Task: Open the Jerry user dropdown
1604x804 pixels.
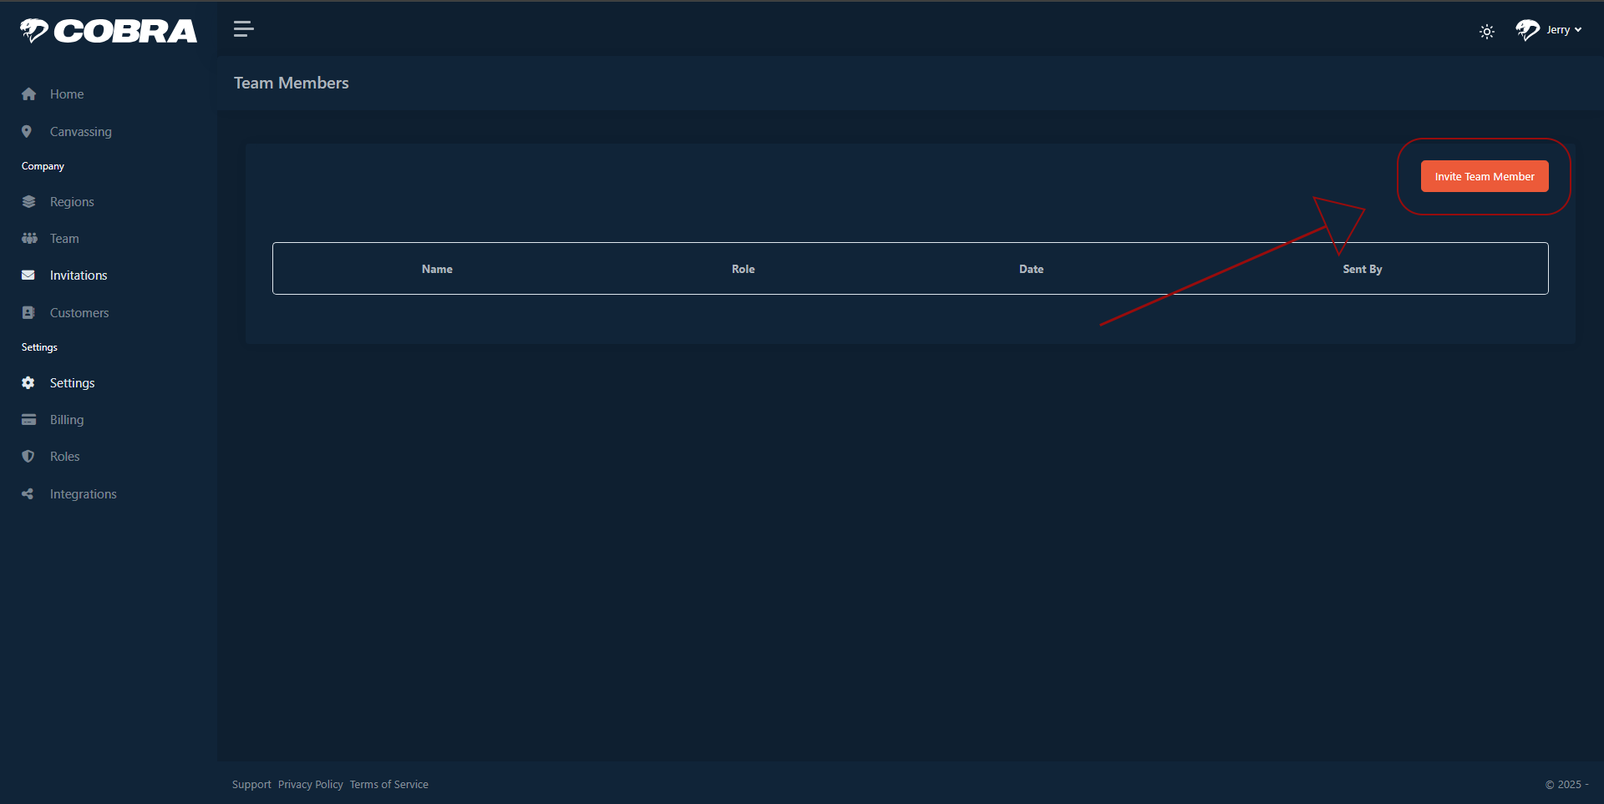Action: (x=1563, y=30)
